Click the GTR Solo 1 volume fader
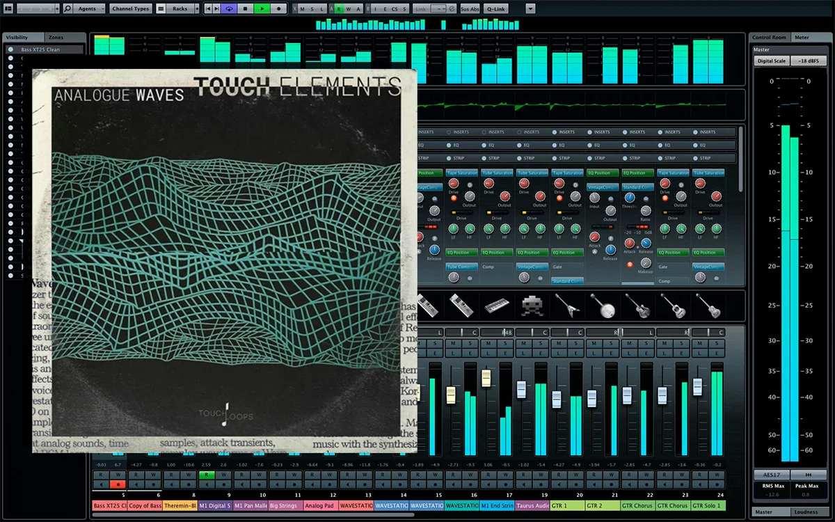The width and height of the screenshot is (835, 522). (x=698, y=387)
